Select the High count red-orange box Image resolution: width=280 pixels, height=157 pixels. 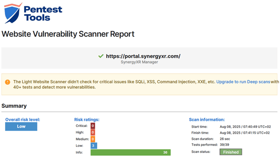click(x=93, y=132)
